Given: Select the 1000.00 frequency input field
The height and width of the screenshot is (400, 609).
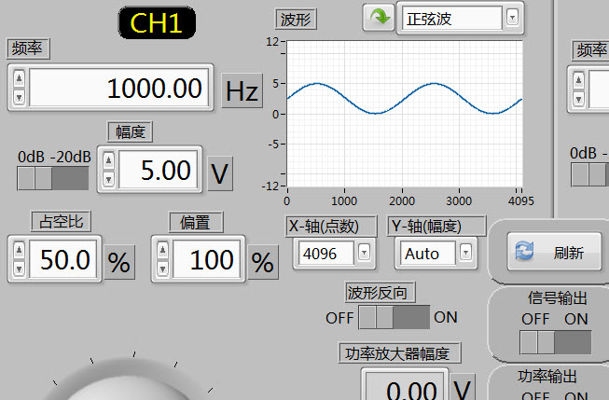Looking at the screenshot, I should (x=119, y=90).
